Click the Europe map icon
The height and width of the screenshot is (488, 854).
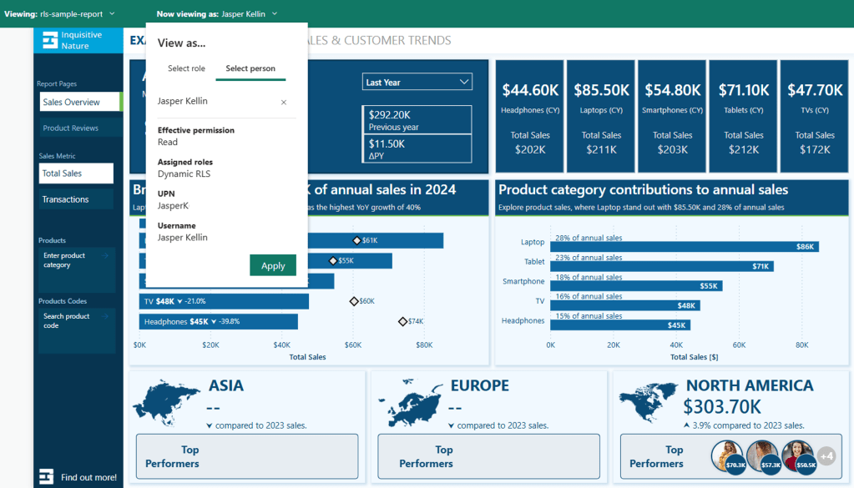[407, 401]
